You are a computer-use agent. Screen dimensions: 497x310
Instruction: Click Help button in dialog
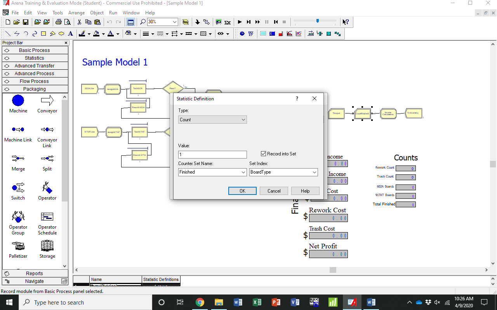pyautogui.click(x=305, y=191)
